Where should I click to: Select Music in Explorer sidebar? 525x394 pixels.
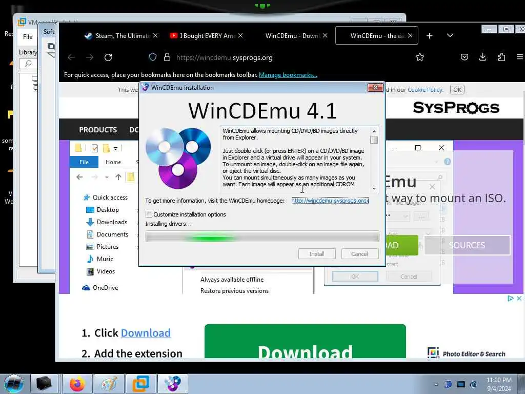100,259
